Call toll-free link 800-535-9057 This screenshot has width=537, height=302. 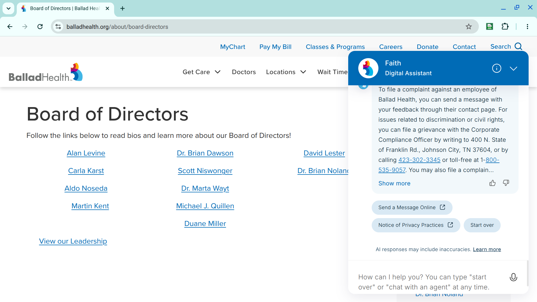[x=439, y=165]
